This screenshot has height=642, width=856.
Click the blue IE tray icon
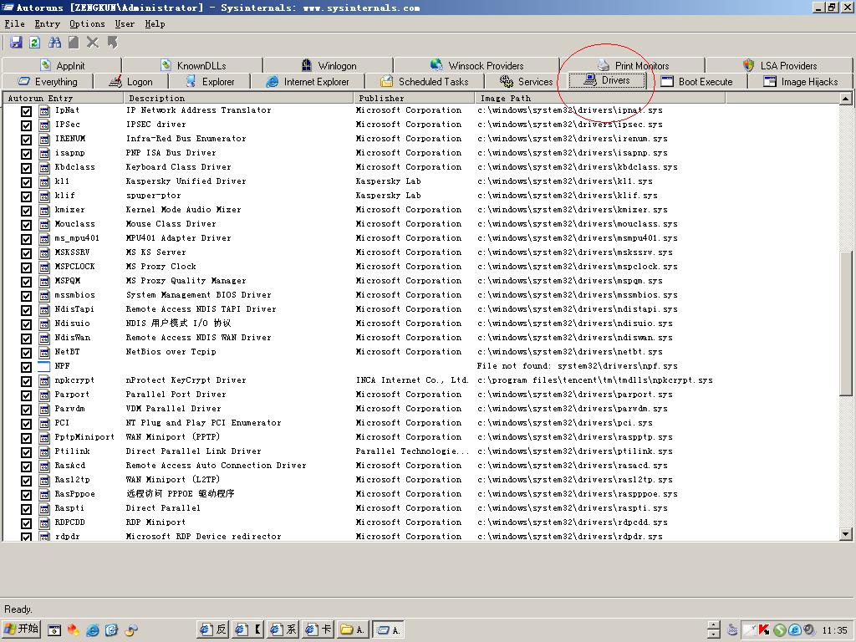tap(795, 630)
